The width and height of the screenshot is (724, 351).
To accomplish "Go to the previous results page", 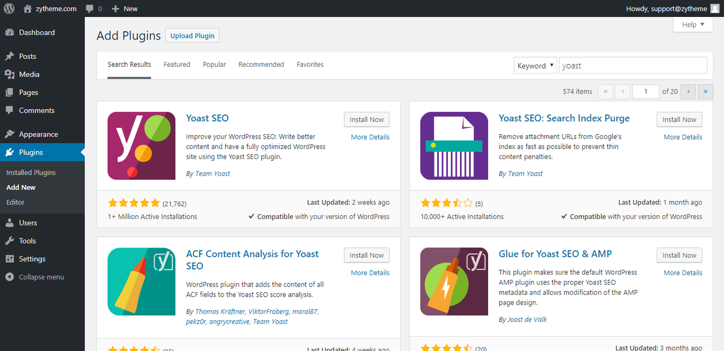I will pyautogui.click(x=623, y=91).
